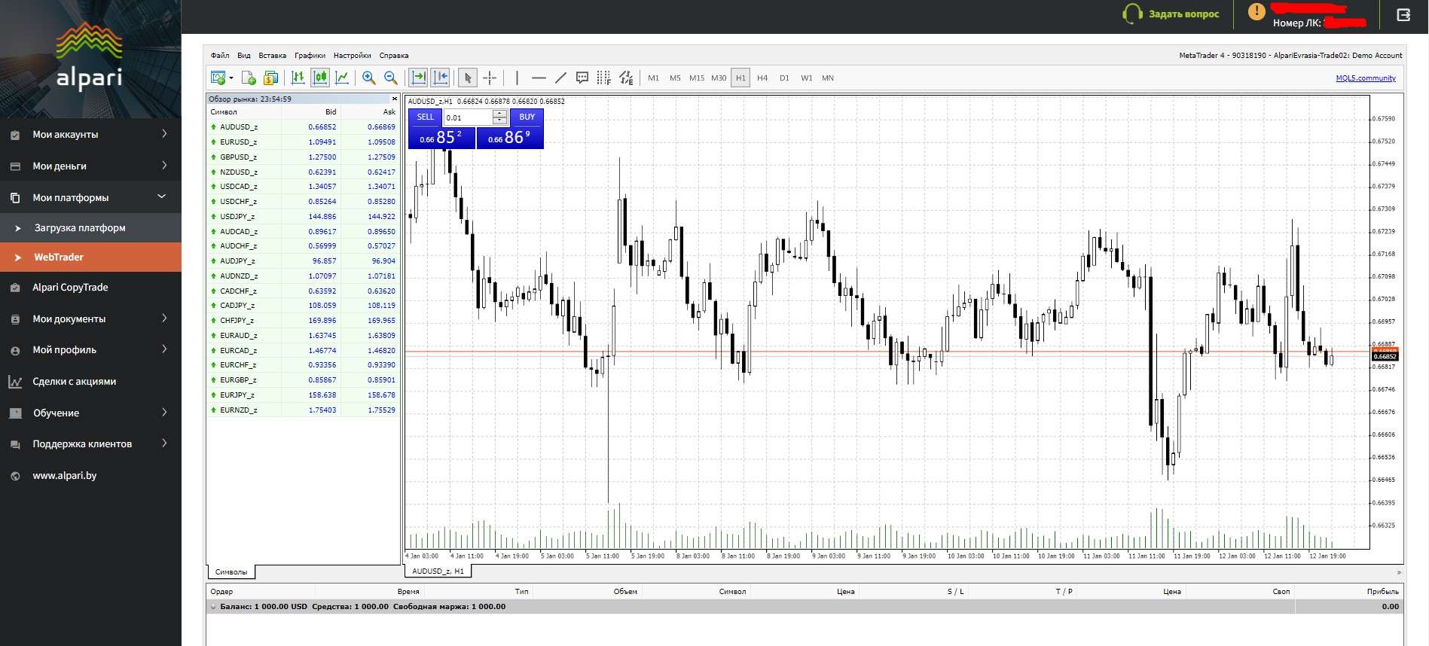This screenshot has height=646, width=1429.
Task: Switch timeframe to M15
Action: [697, 78]
